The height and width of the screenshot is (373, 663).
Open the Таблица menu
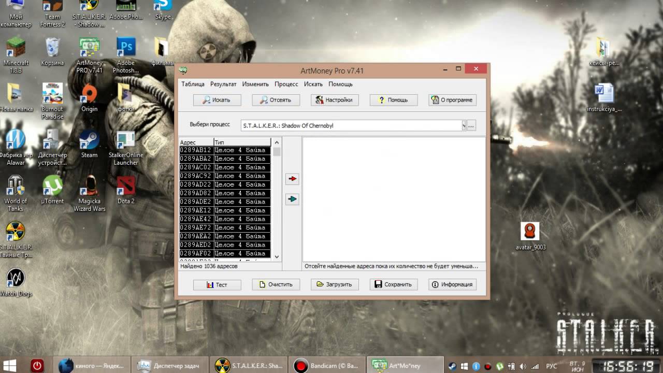coord(193,84)
